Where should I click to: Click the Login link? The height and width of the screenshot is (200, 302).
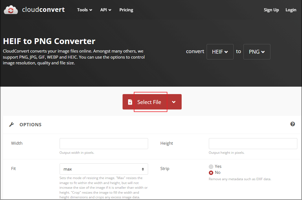click(x=291, y=10)
